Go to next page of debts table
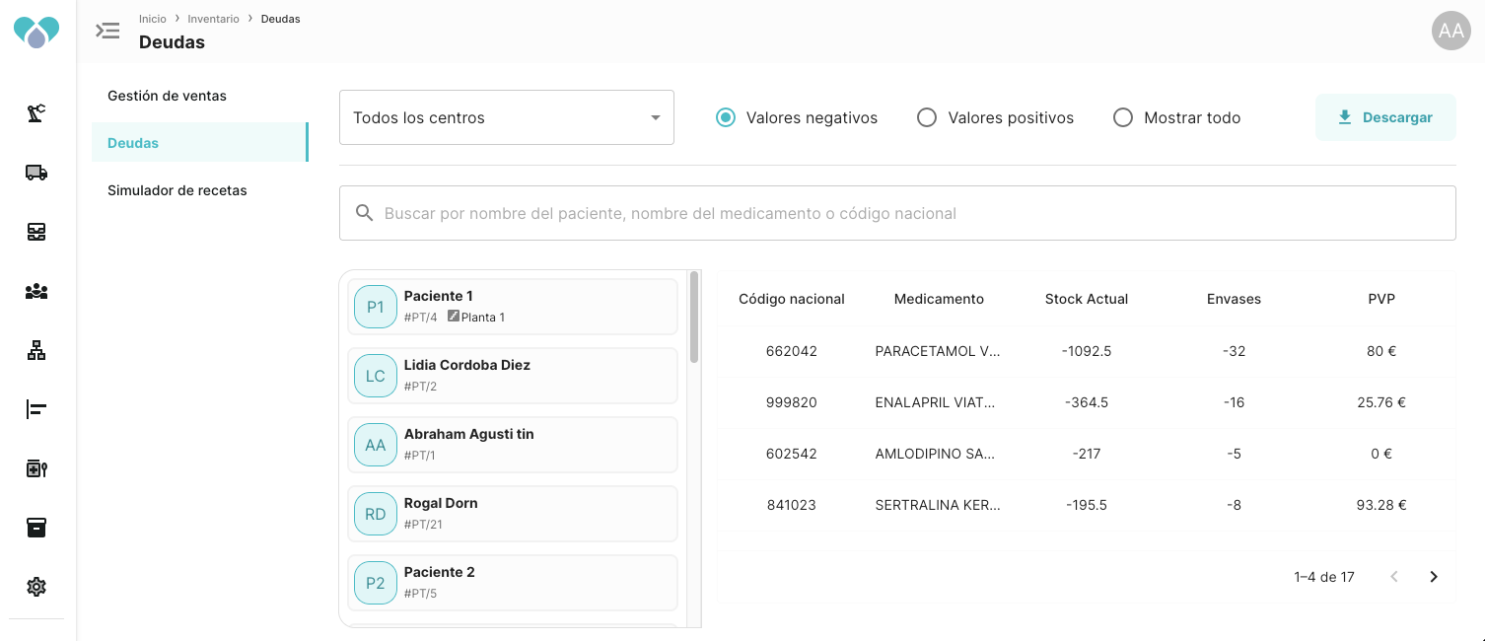 pyautogui.click(x=1434, y=577)
